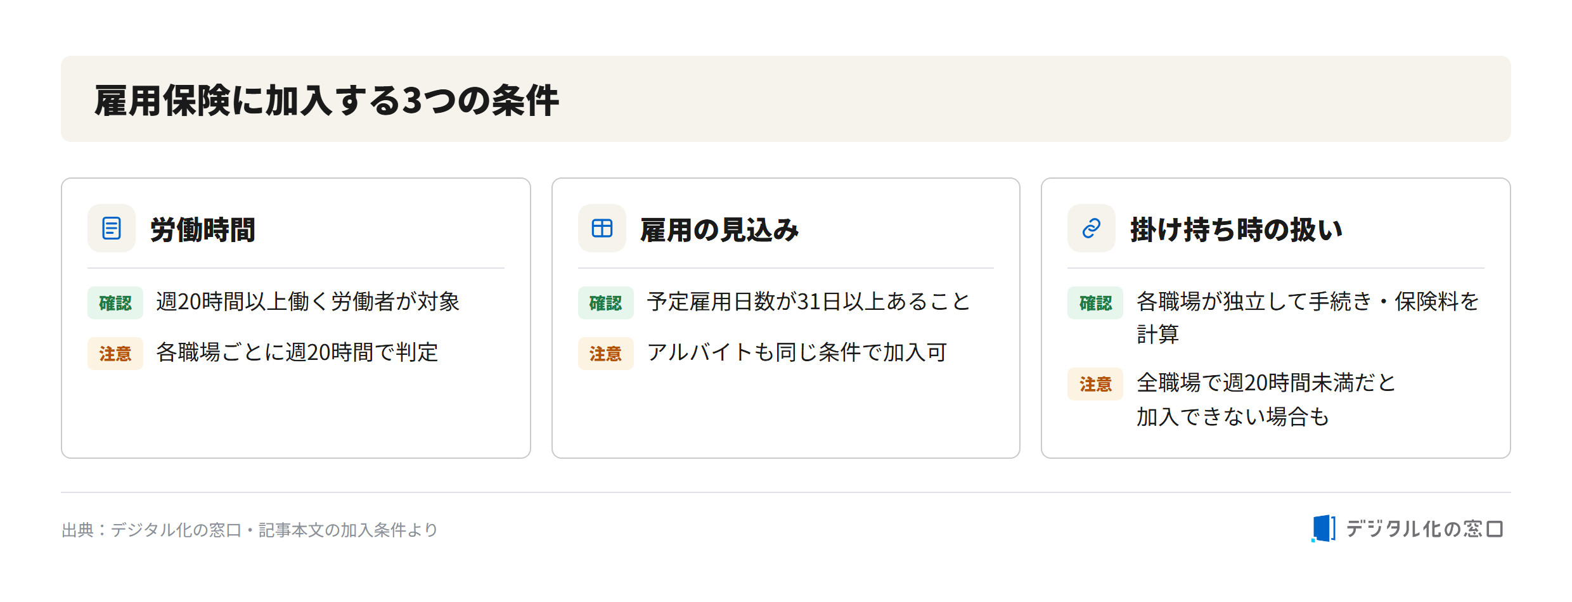Click the text 各職場ごとに週20時間で判定
This screenshot has height=602, width=1572.
pyautogui.click(x=297, y=352)
